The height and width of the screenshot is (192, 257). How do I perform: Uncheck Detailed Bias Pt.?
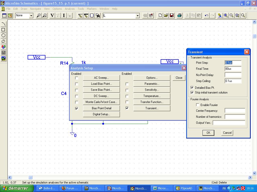point(192,88)
